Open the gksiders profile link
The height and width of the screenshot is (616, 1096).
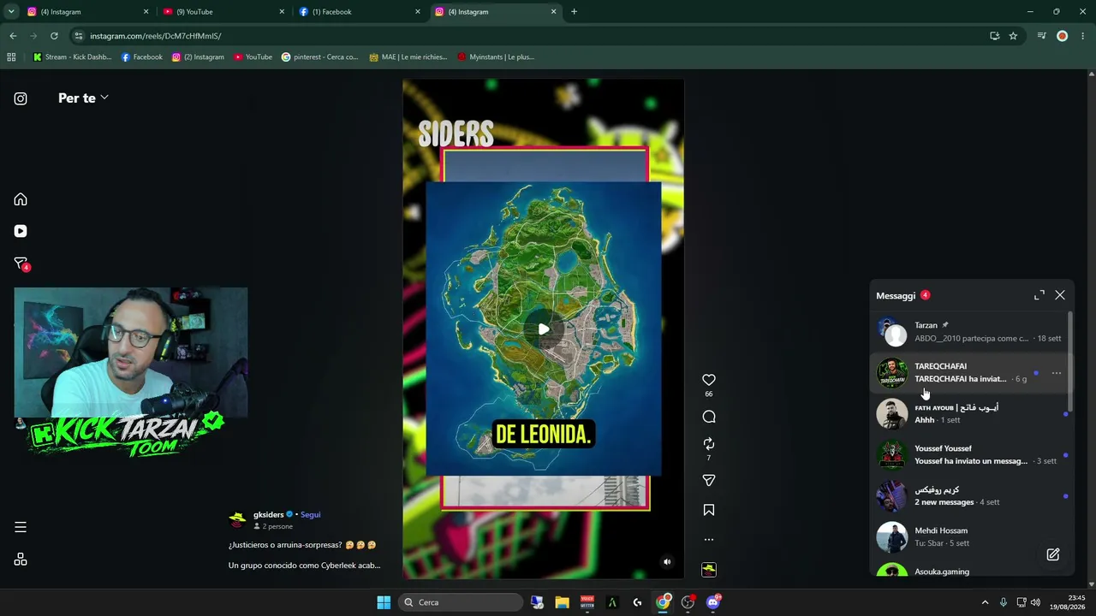click(268, 515)
